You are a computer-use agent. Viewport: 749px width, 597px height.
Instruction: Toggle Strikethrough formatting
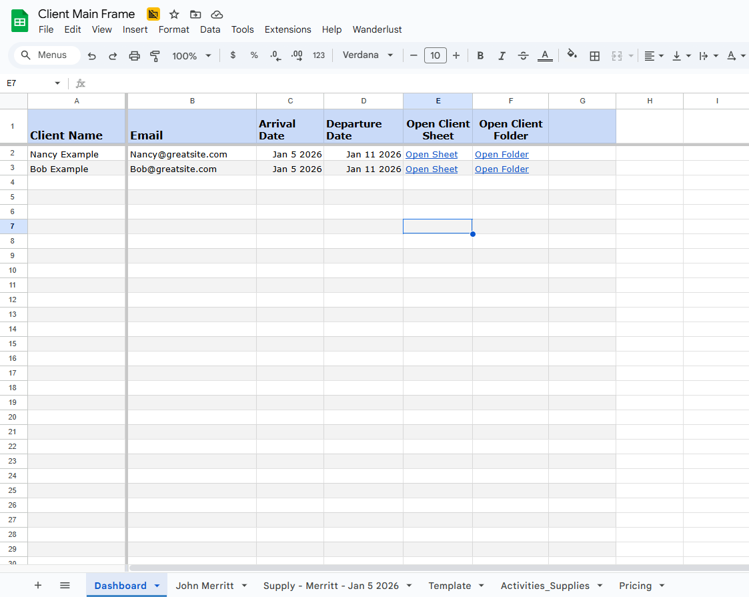pos(523,56)
